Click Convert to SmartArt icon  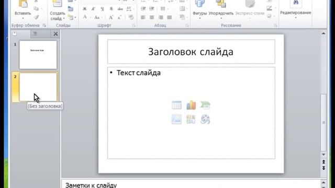point(183,17)
